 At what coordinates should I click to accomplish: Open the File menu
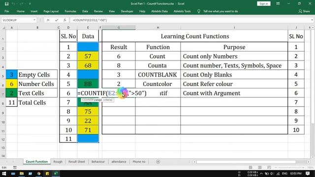[6, 11]
